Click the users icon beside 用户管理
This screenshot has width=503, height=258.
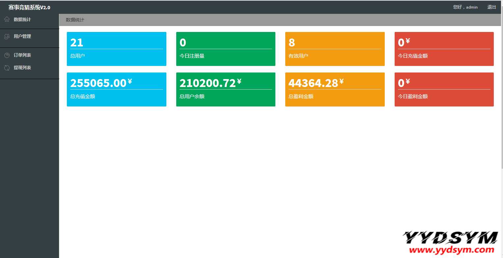[x=7, y=37]
